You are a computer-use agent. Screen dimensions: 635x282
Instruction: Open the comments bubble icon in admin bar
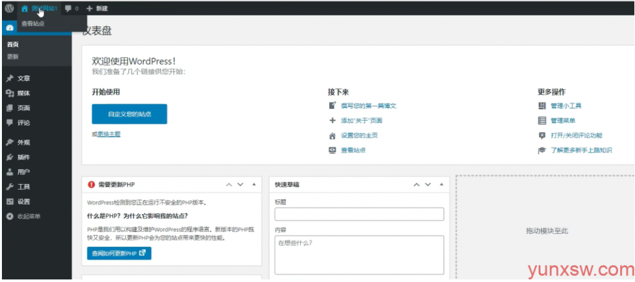(x=68, y=8)
